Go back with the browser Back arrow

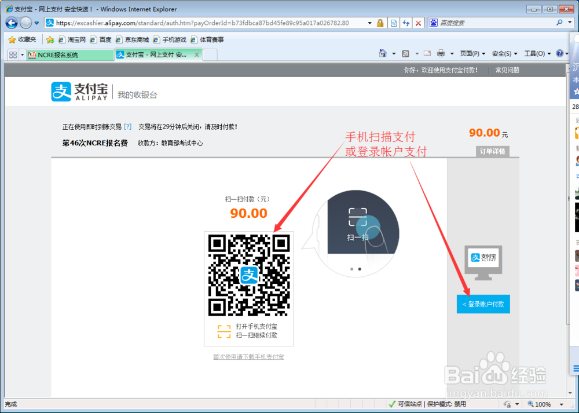pyautogui.click(x=12, y=23)
